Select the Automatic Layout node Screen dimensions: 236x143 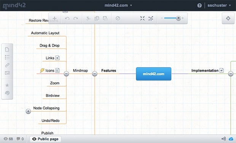pyautogui.click(x=45, y=33)
